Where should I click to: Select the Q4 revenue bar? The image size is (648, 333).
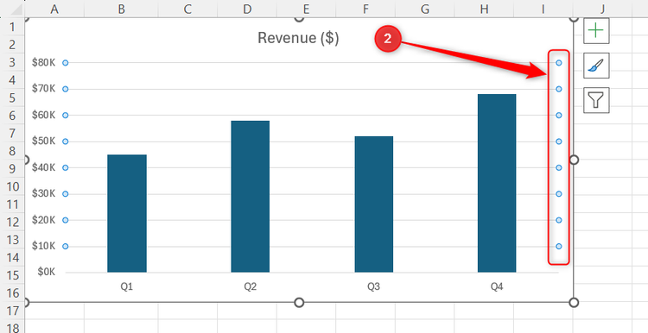497,183
